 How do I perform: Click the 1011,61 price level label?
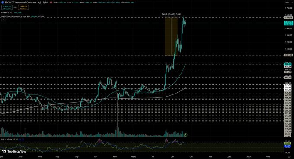[288, 55]
